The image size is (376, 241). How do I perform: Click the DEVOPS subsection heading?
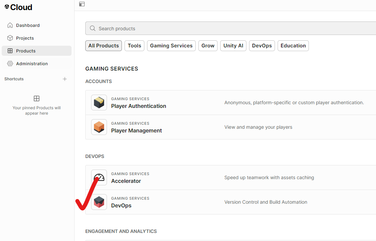(95, 156)
